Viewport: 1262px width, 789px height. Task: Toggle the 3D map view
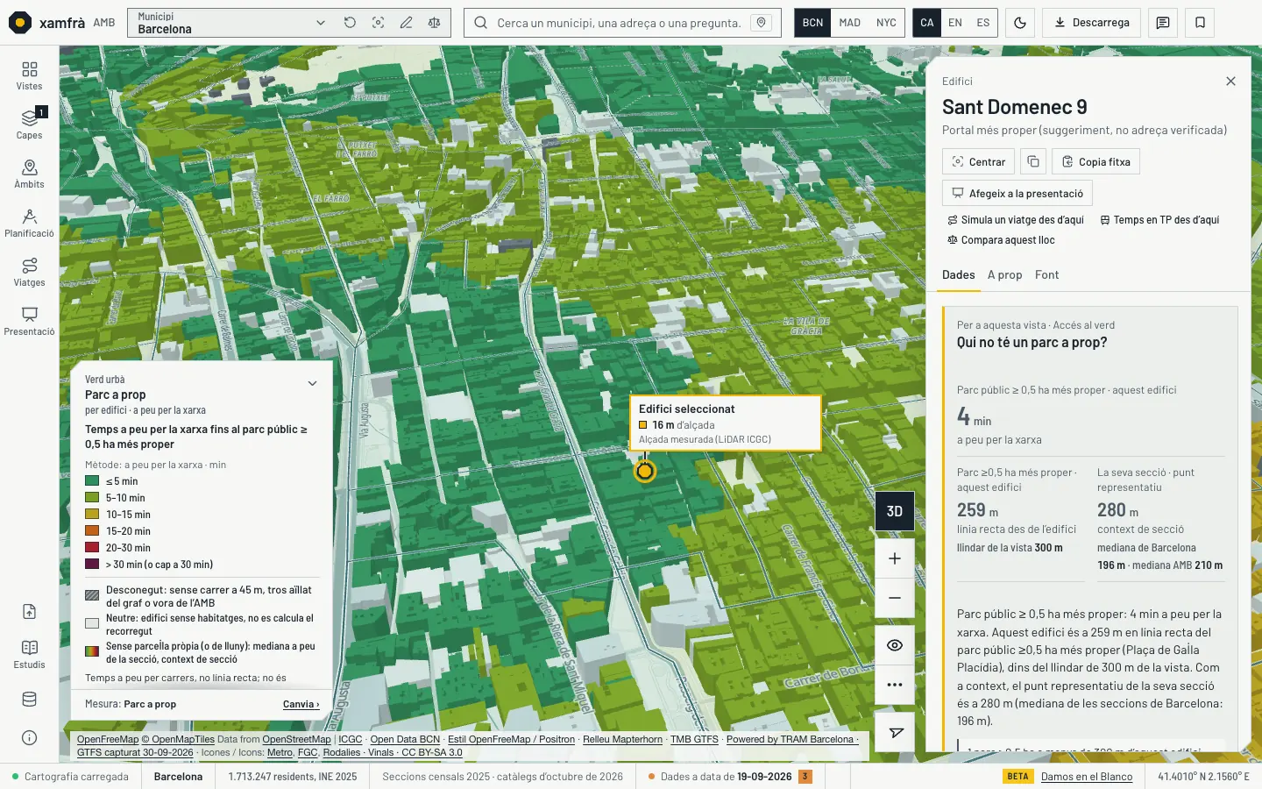(x=895, y=511)
